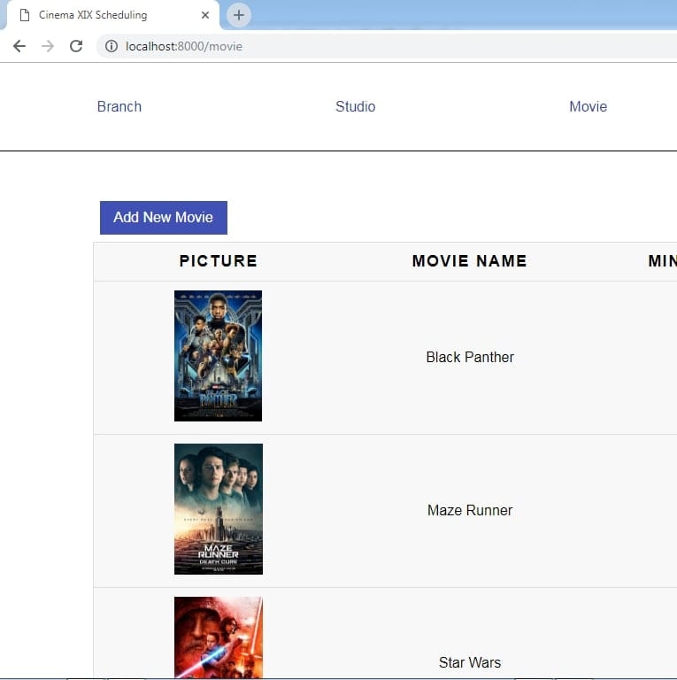Image resolution: width=677 pixels, height=680 pixels.
Task: Select the Star Wars movie name
Action: click(470, 662)
